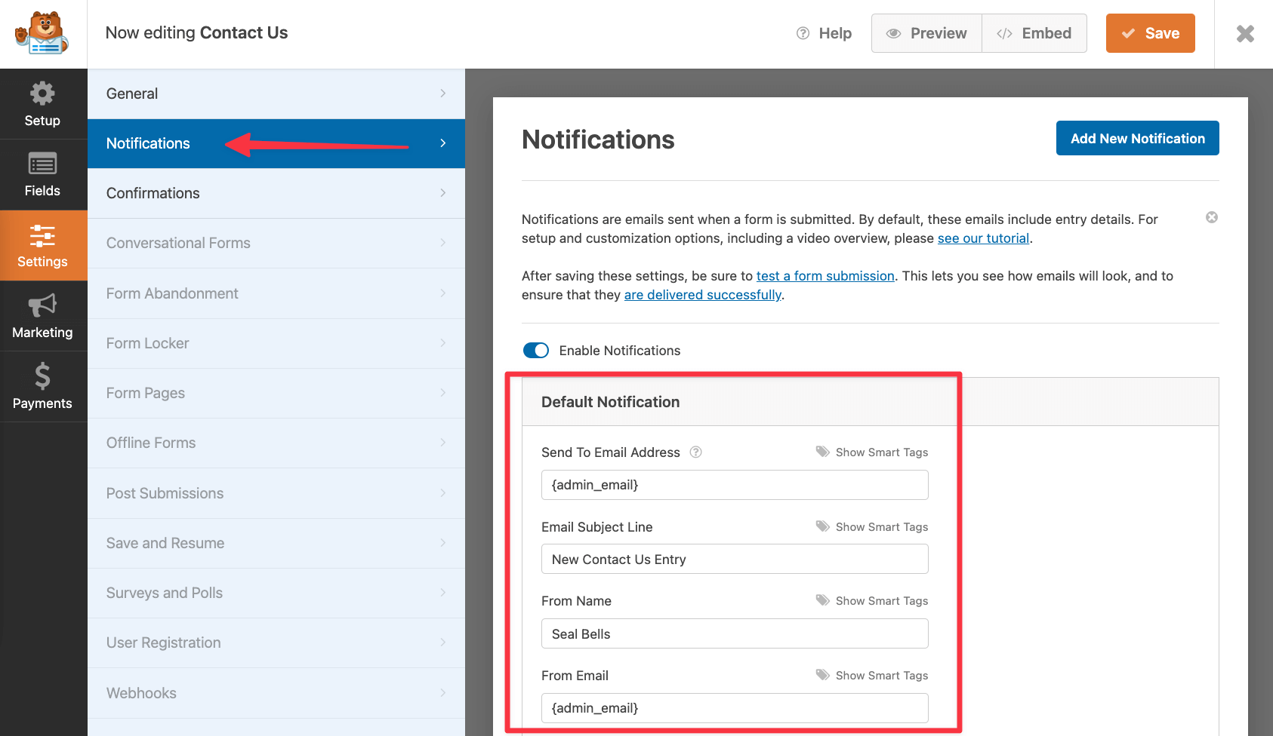Image resolution: width=1273 pixels, height=736 pixels.
Task: Show Smart Tags for Email Subject Line
Action: coord(872,526)
